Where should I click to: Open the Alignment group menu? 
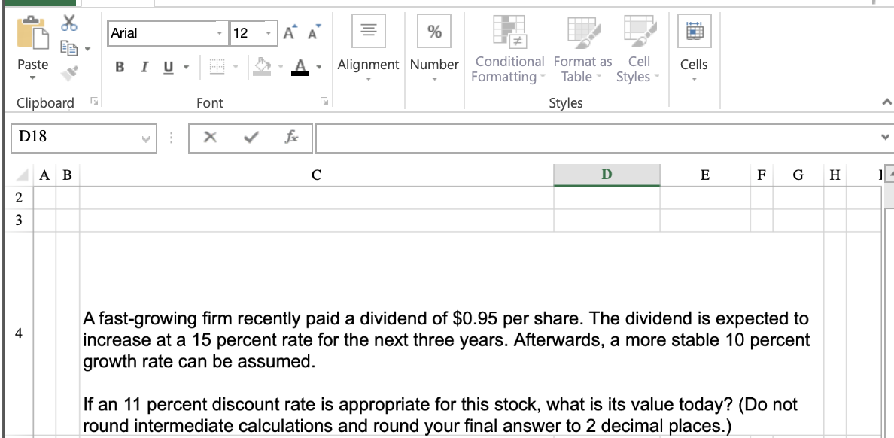point(368,49)
